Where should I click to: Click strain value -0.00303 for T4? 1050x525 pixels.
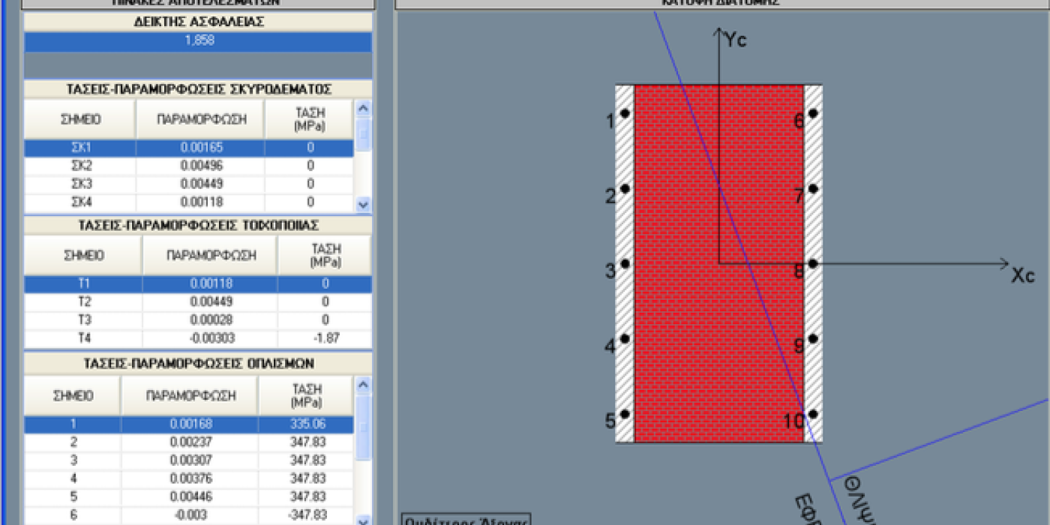(211, 338)
